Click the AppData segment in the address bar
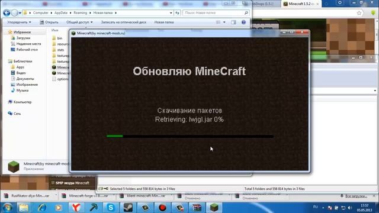Screen dimensions: 379x213 point(60,13)
